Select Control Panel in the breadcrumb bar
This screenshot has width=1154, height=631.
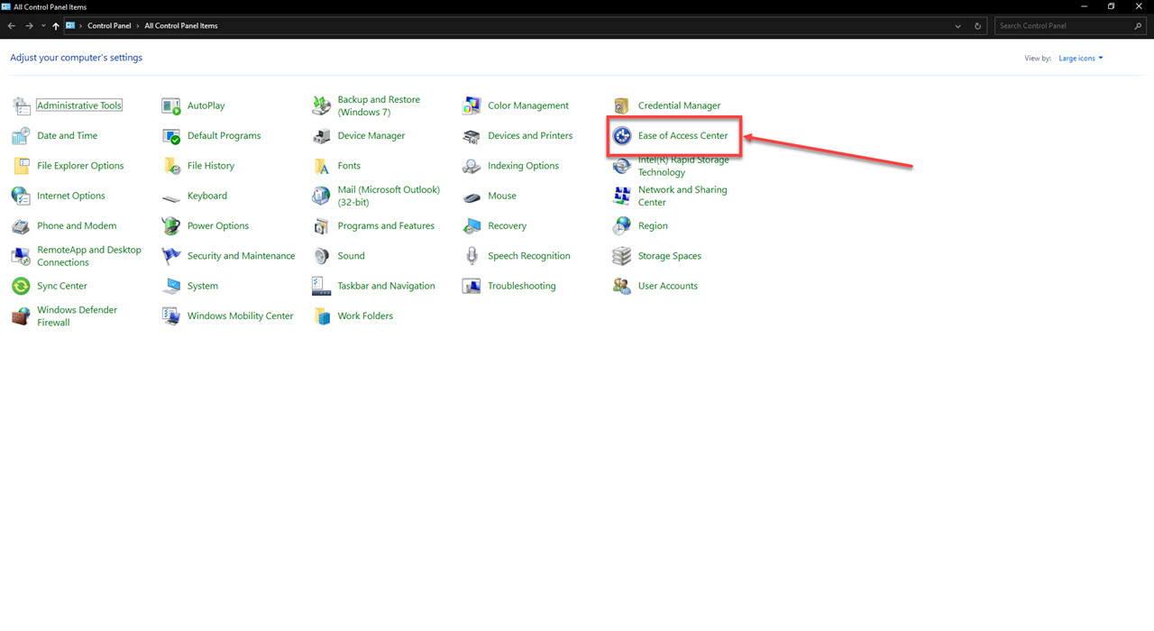[109, 25]
